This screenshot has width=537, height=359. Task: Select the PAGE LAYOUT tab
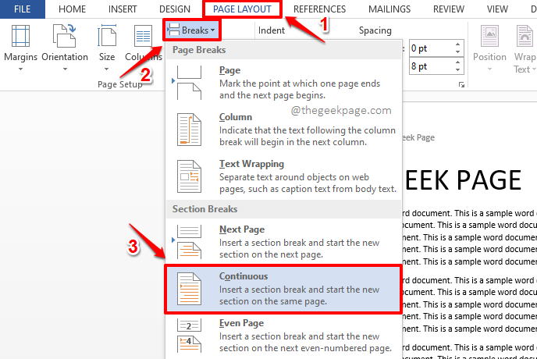(242, 9)
